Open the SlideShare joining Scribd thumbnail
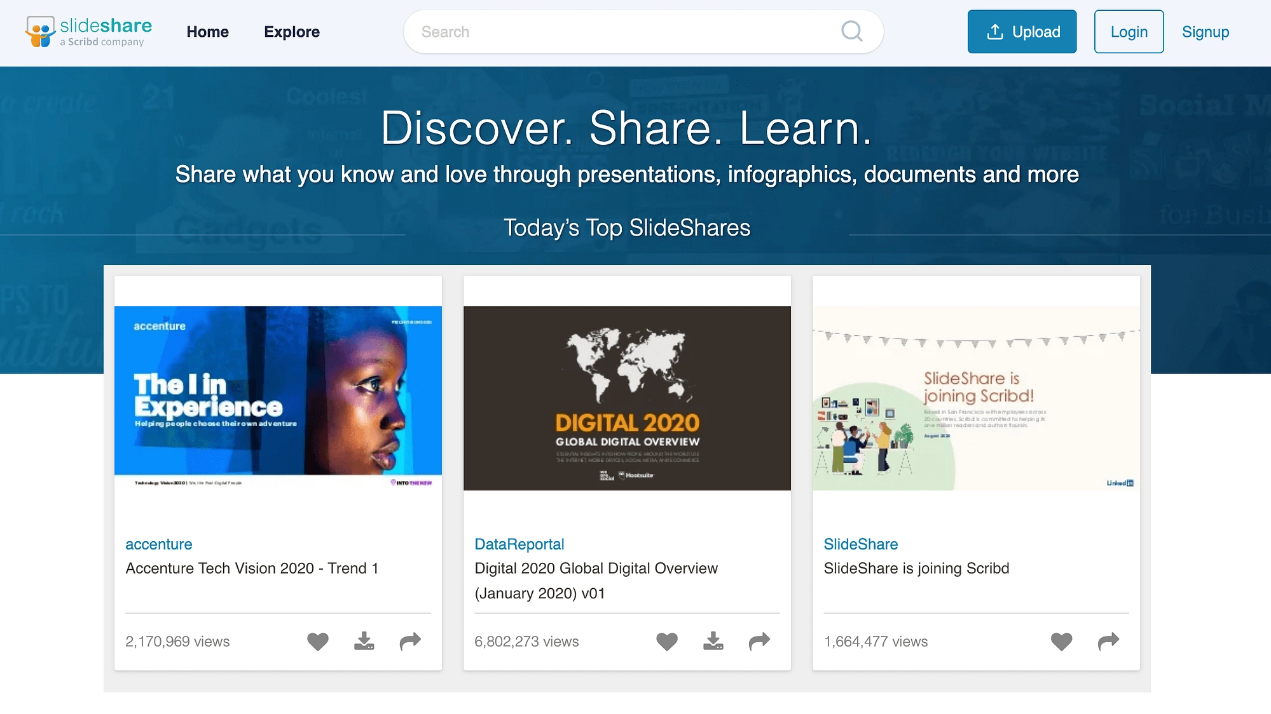Image resolution: width=1271 pixels, height=714 pixels. (x=976, y=398)
